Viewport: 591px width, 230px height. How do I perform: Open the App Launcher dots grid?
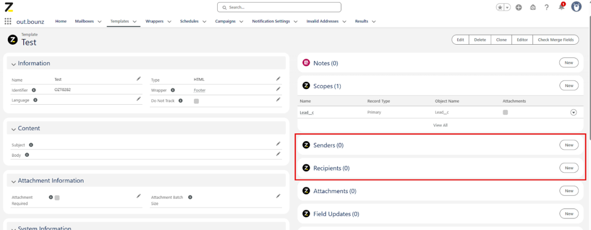click(x=8, y=22)
